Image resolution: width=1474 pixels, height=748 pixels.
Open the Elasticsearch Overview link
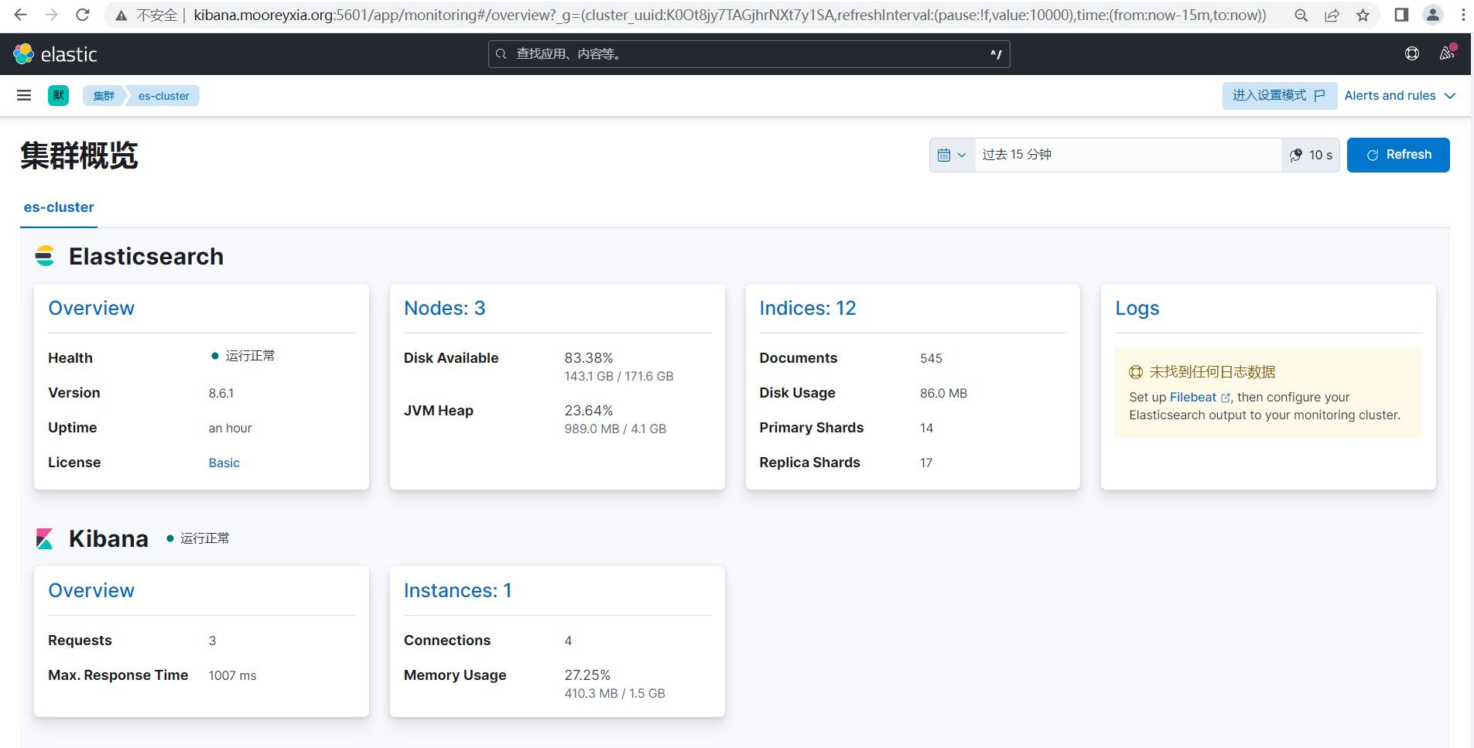point(91,308)
